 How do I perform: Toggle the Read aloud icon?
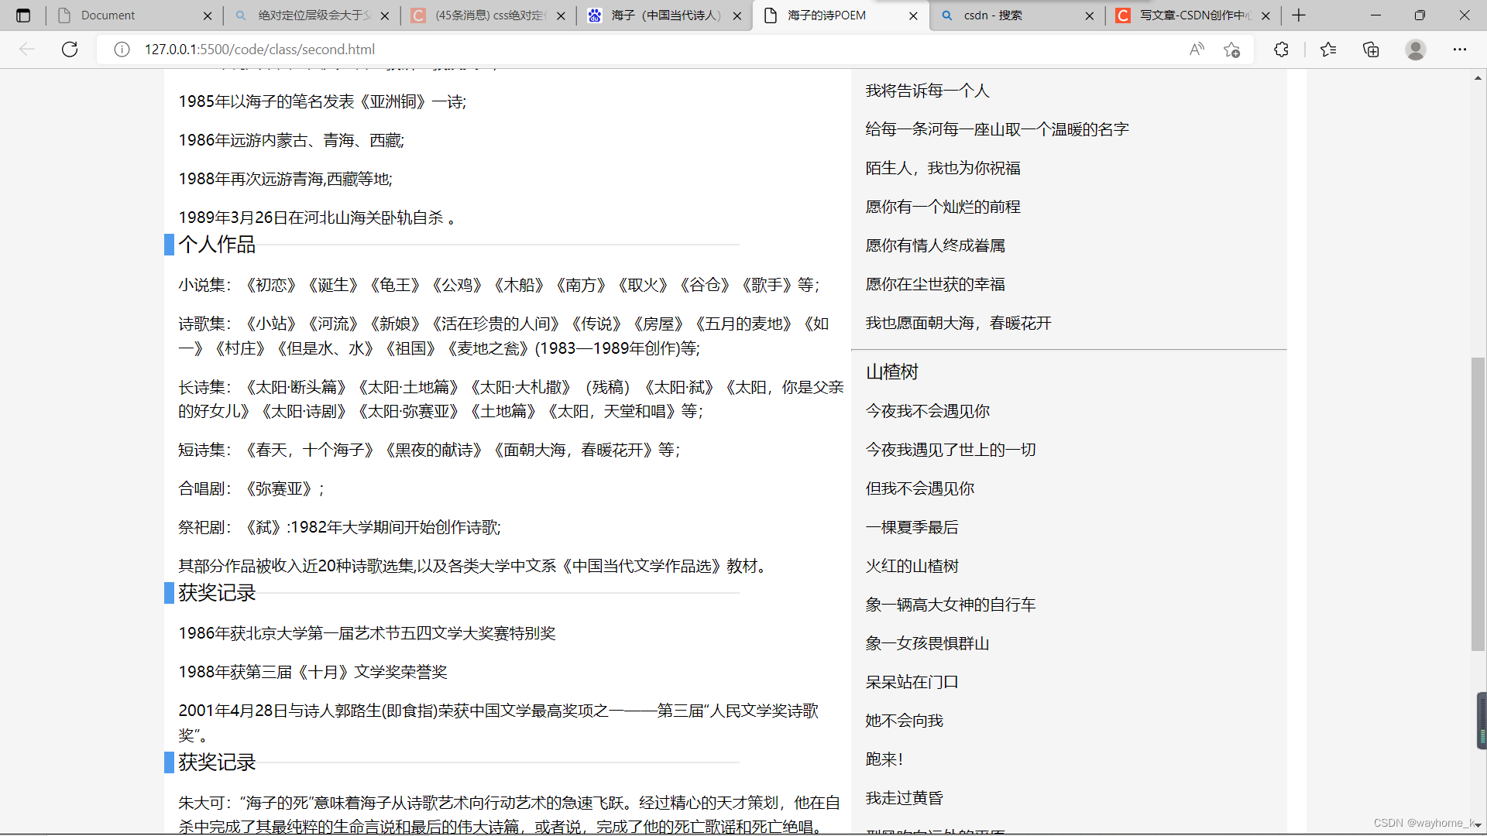point(1197,50)
